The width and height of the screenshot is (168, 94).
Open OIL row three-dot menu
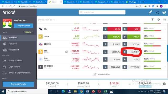pos(165,29)
